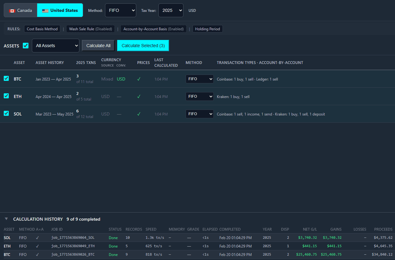Open the Tax Year dropdown

click(x=171, y=10)
